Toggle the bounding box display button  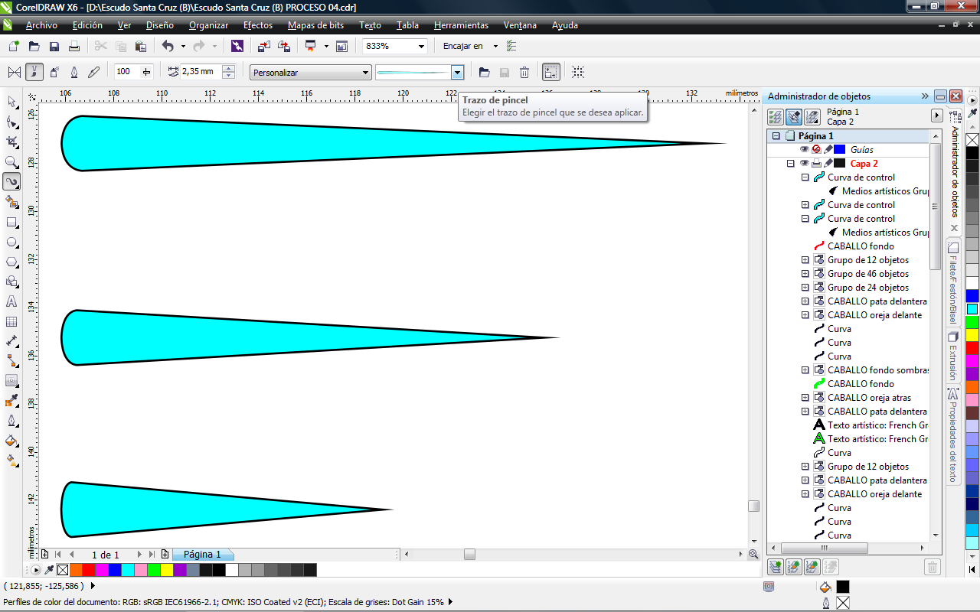(x=578, y=72)
